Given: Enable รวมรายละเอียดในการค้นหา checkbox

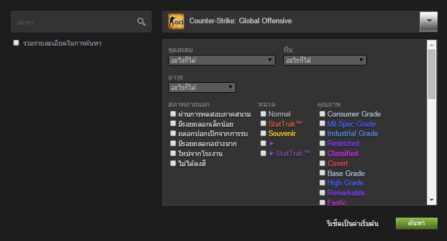Looking at the screenshot, I should [x=17, y=43].
